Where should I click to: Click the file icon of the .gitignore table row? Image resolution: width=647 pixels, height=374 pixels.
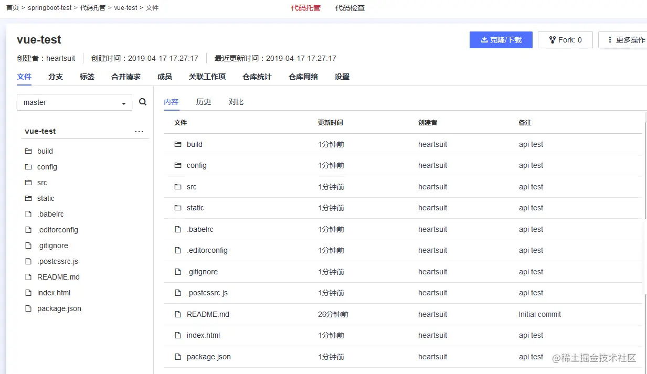click(178, 272)
